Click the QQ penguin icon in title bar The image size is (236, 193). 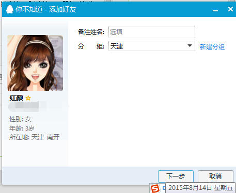pyautogui.click(x=10, y=9)
